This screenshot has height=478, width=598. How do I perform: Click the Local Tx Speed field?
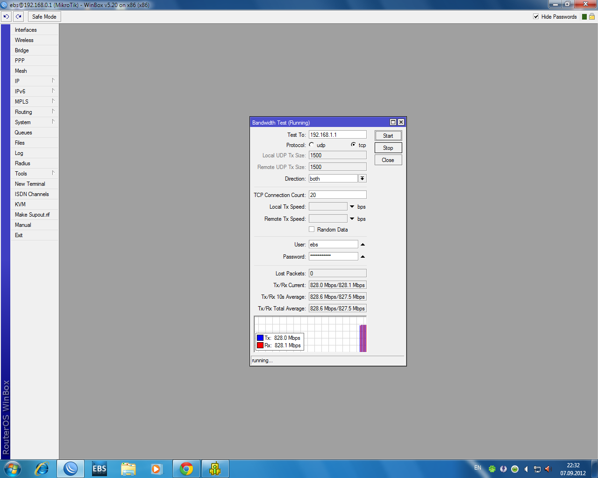[x=328, y=206]
